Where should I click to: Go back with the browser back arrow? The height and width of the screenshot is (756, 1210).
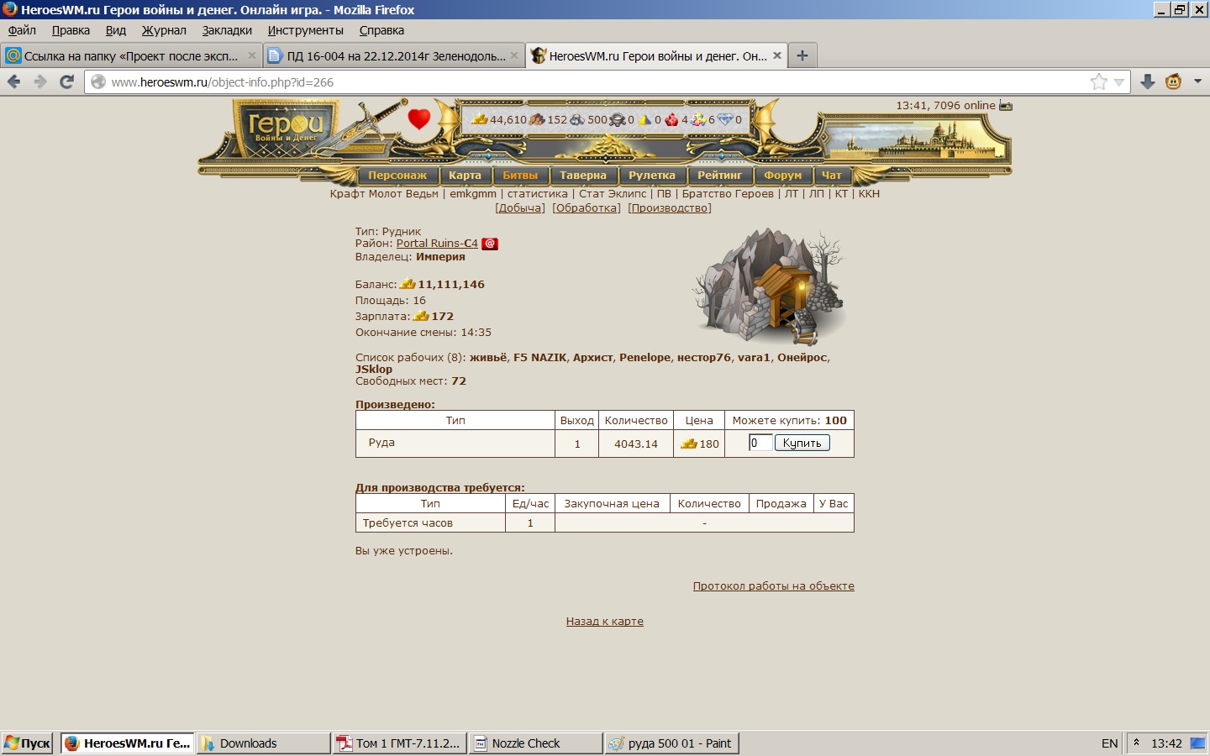coord(13,81)
